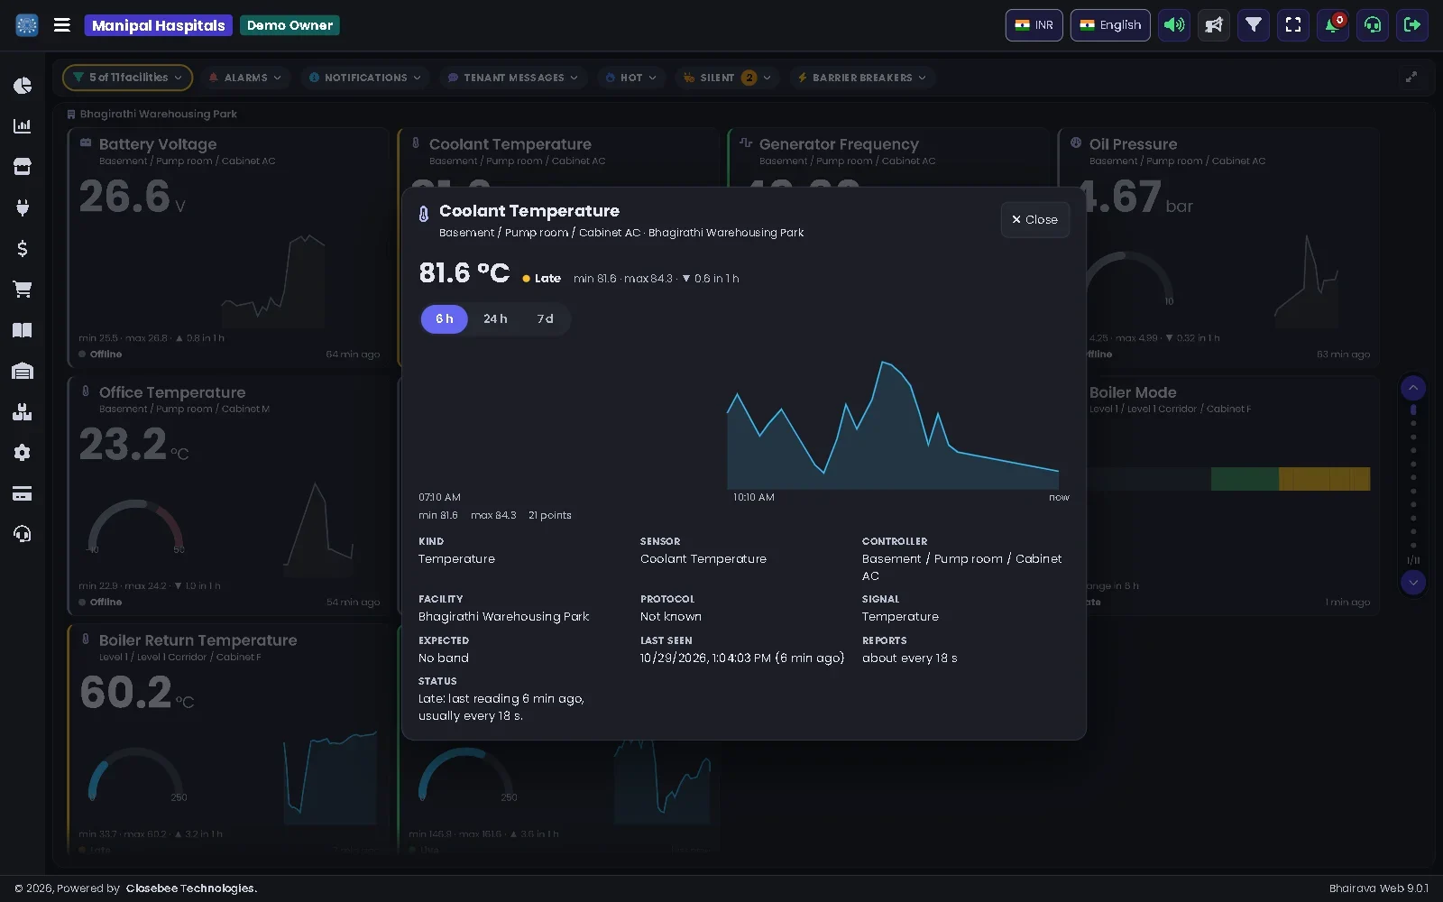The width and height of the screenshot is (1443, 902).
Task: Click the Manipal Hospitals tenant badge
Action: [x=159, y=25]
